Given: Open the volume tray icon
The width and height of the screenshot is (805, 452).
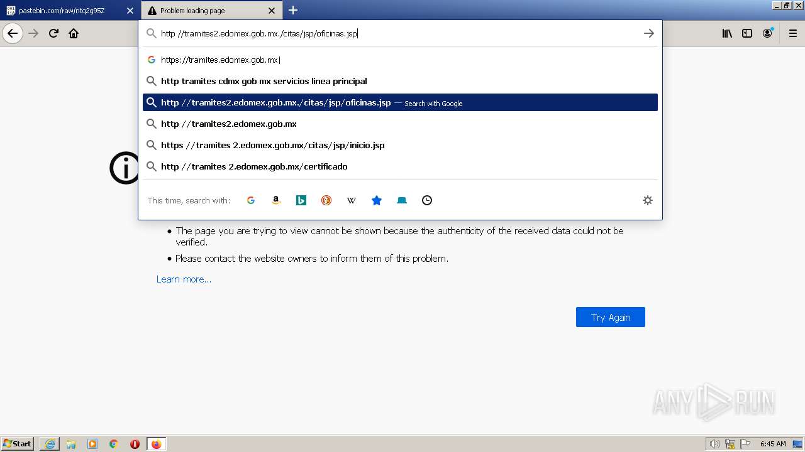Looking at the screenshot, I should 714,444.
